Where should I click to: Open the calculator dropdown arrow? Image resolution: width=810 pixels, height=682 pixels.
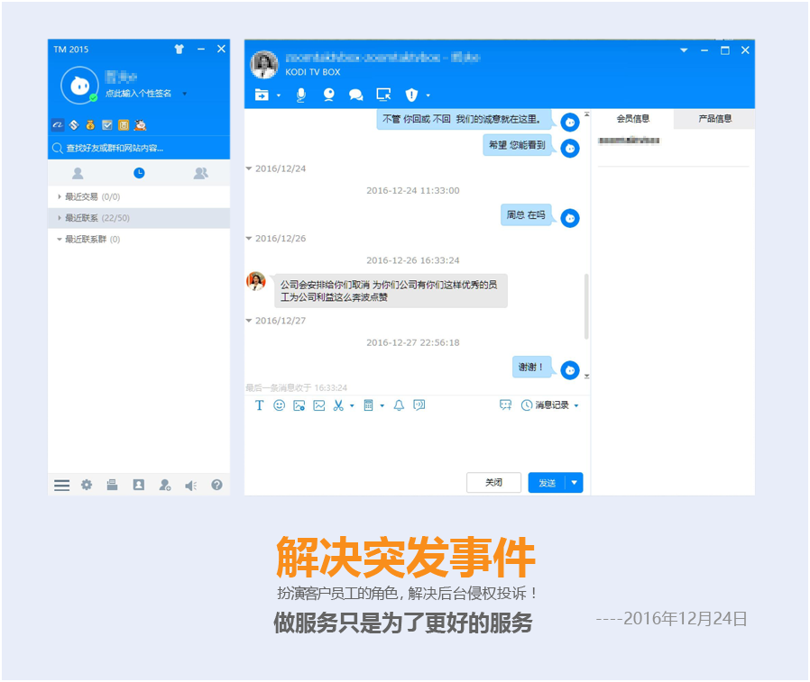[382, 406]
